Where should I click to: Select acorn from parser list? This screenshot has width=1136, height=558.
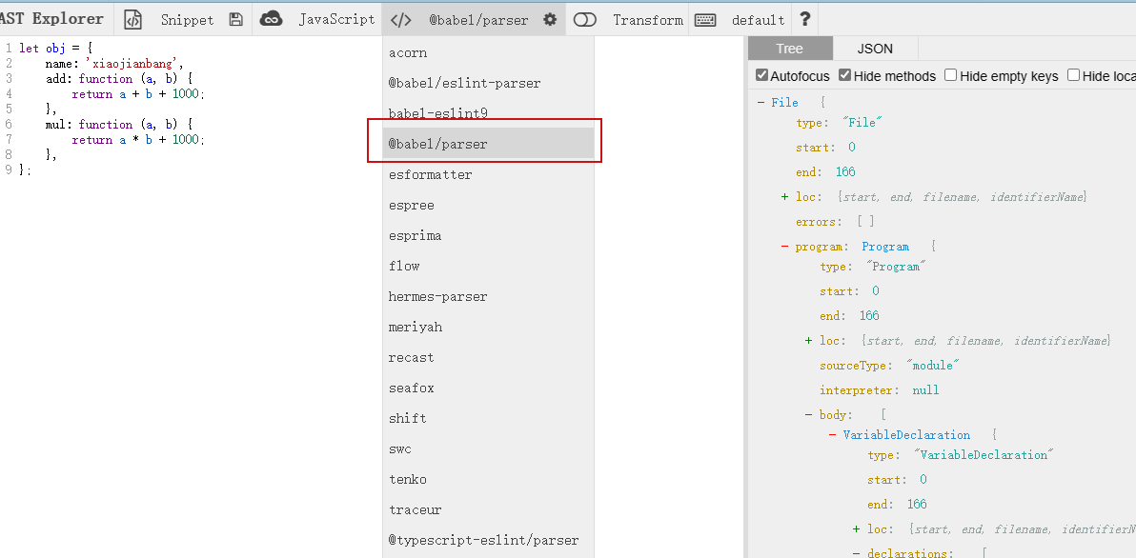pos(408,53)
